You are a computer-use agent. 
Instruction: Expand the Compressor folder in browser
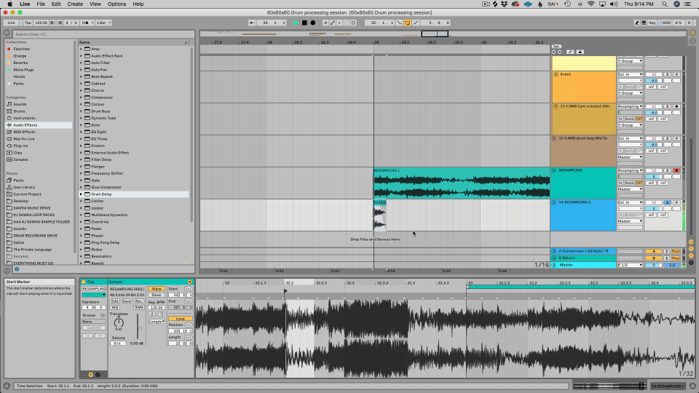coord(81,98)
